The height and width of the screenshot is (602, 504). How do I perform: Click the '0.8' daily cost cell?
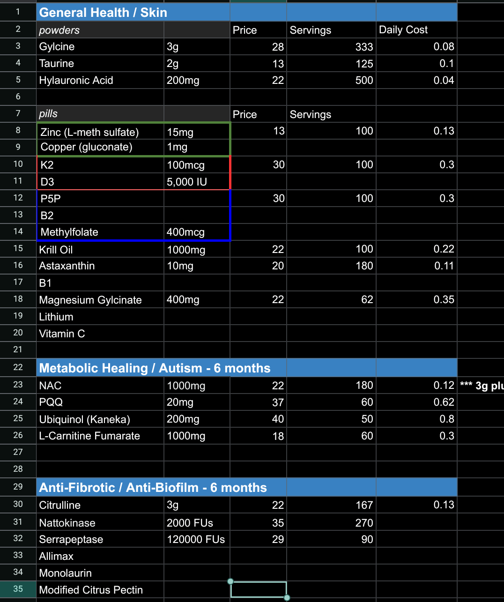[x=416, y=419]
